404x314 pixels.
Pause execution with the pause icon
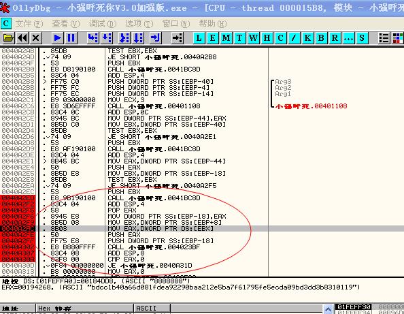tap(71, 38)
